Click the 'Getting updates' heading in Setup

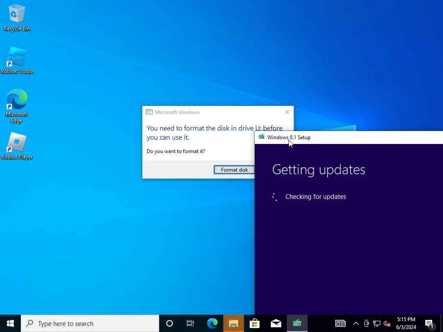(x=318, y=170)
